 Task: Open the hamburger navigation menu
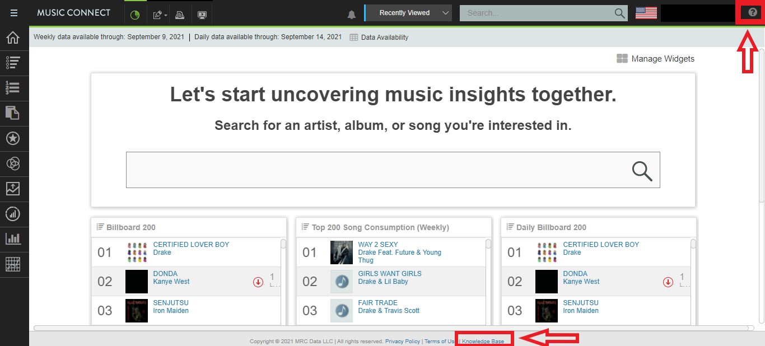click(14, 13)
